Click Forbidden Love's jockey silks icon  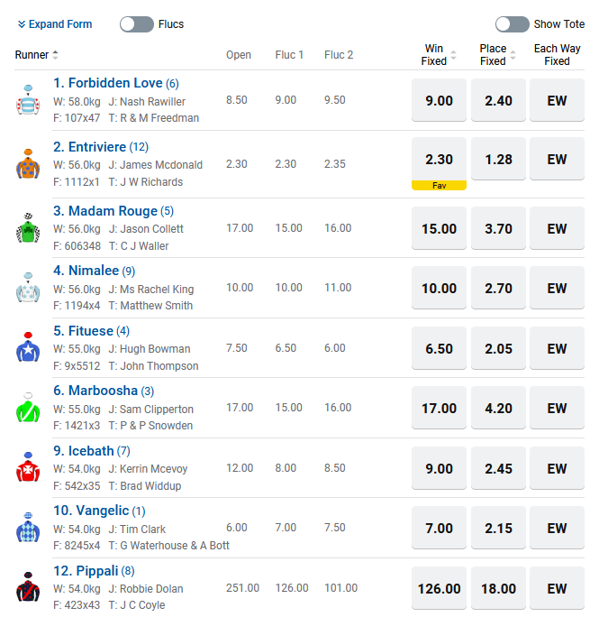coord(29,100)
